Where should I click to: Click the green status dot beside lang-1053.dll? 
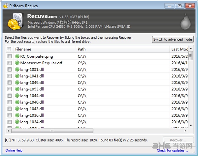[x=17, y=89]
